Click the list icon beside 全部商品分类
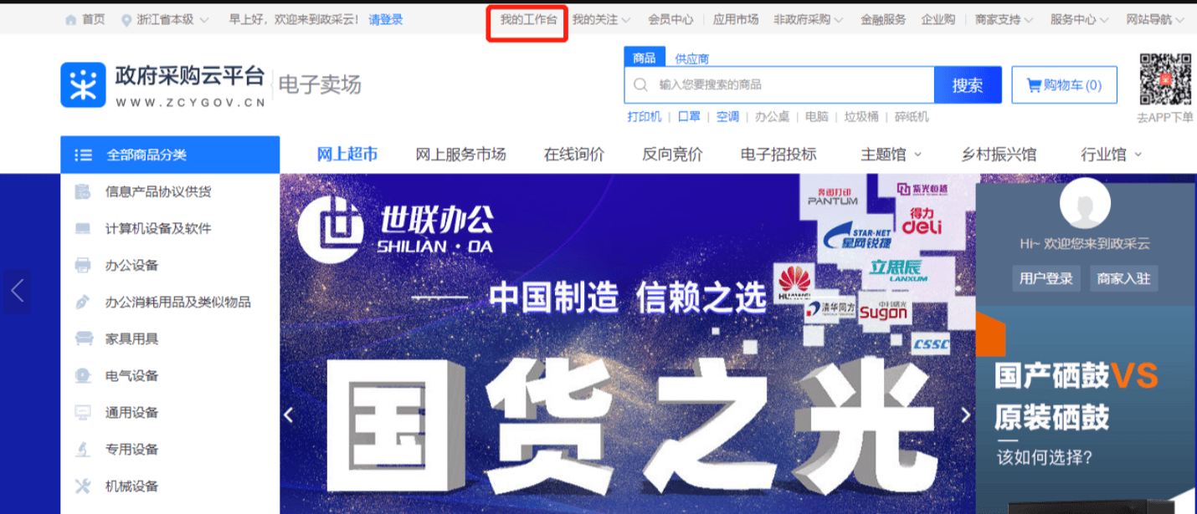This screenshot has height=514, width=1197. [83, 155]
